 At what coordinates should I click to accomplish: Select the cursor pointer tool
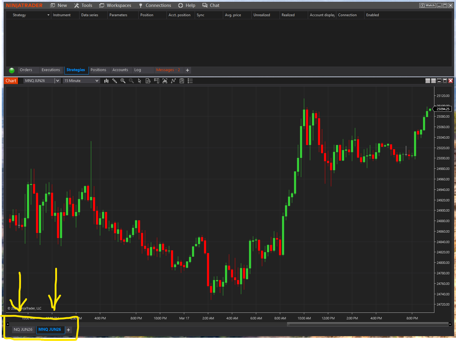click(x=139, y=80)
